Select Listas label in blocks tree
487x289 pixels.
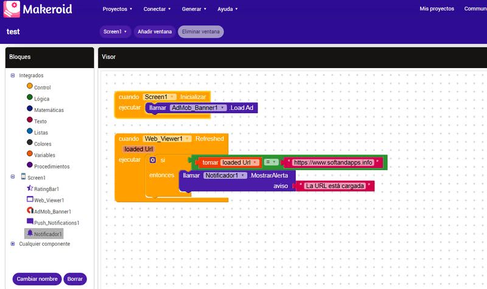(41, 133)
